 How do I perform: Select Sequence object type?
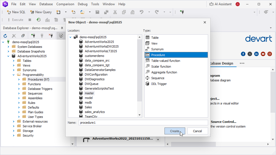[176, 78]
